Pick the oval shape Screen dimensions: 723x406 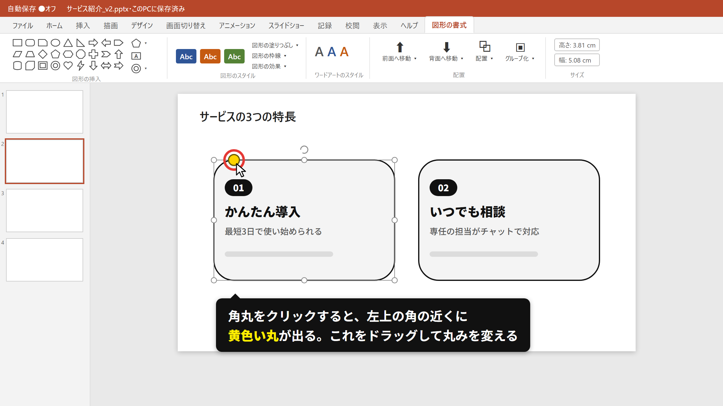coord(55,43)
